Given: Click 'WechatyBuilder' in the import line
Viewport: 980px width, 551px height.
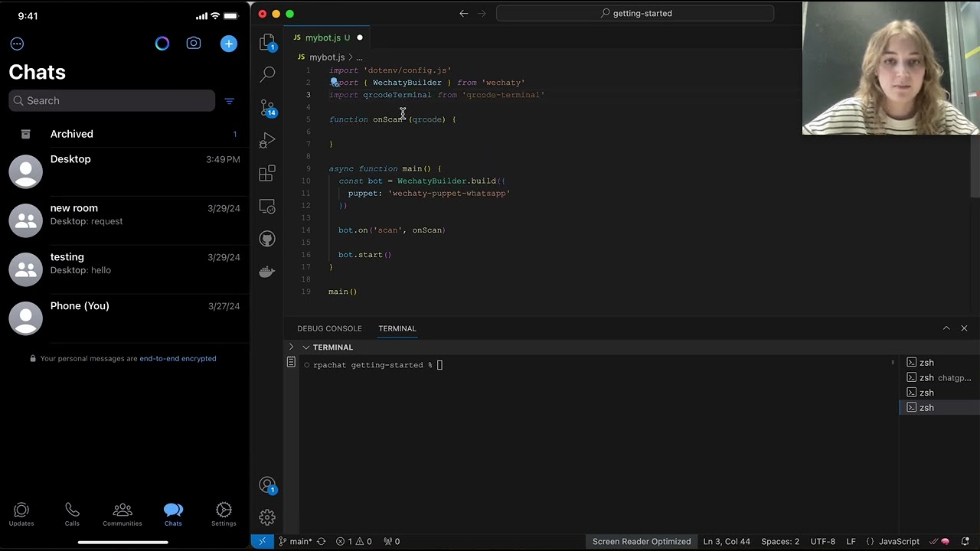Looking at the screenshot, I should [x=407, y=83].
